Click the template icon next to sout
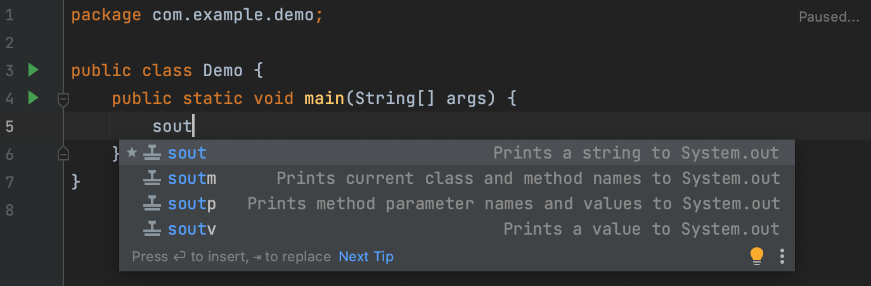Screen dimensions: 871x286 152,153
